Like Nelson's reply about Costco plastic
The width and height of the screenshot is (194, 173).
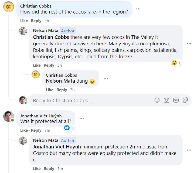37,169
